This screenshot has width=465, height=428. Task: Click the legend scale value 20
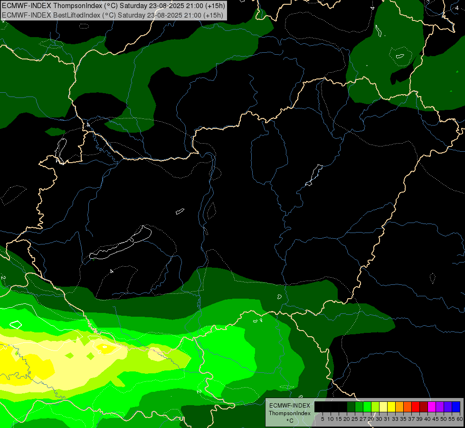347,419
